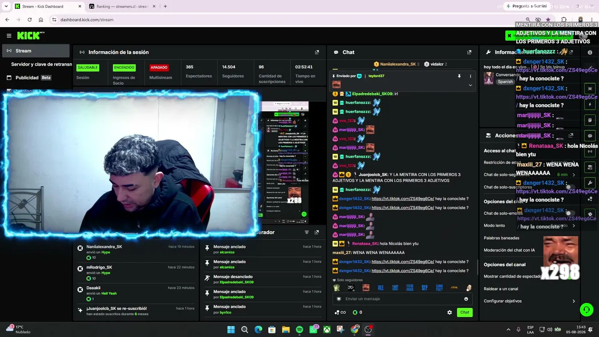Click username JuanjooIcb_SK in chat
Viewport: 599px width, 337px height.
tap(374, 175)
